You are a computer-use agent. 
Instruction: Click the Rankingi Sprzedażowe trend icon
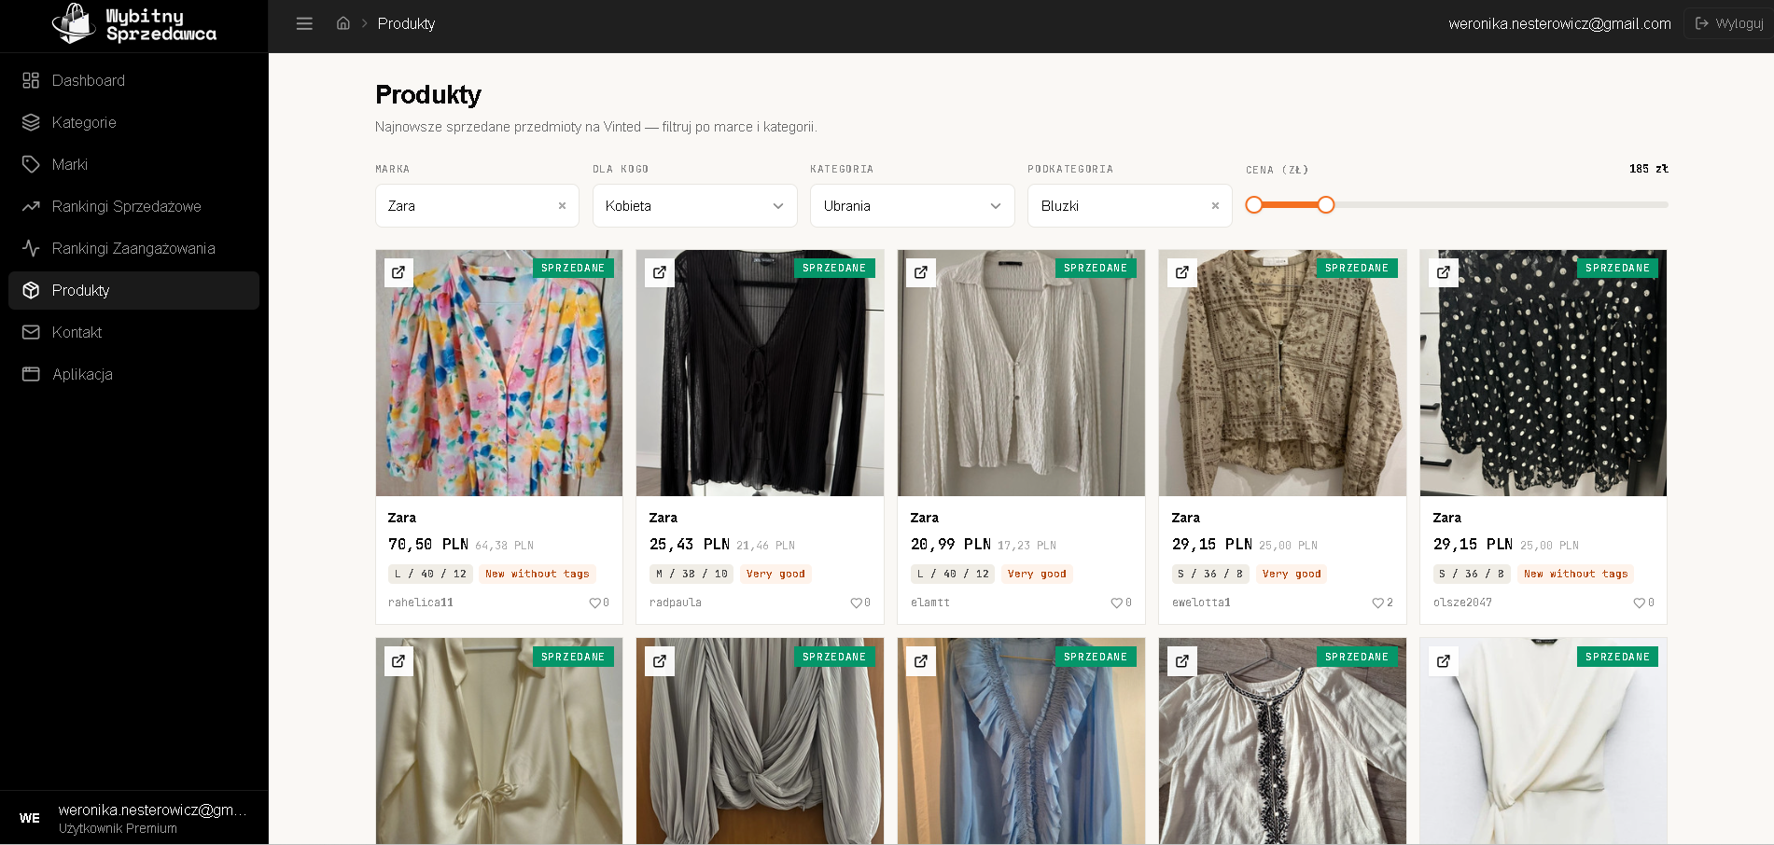(x=31, y=206)
